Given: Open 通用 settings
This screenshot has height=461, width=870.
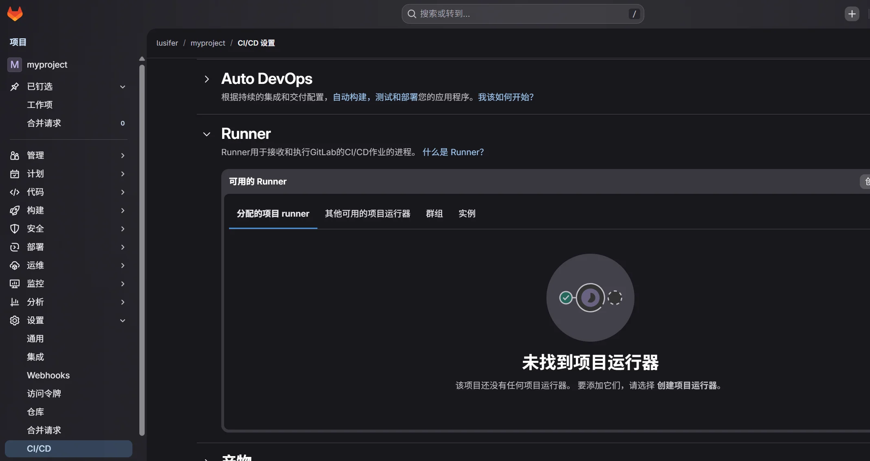Looking at the screenshot, I should pos(68,338).
